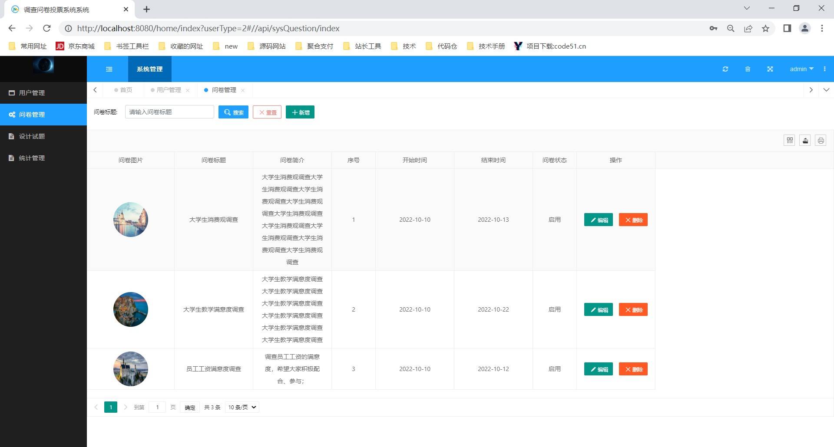Image resolution: width=834 pixels, height=447 pixels.
Task: Click the print icon above the table
Action: coord(821,140)
